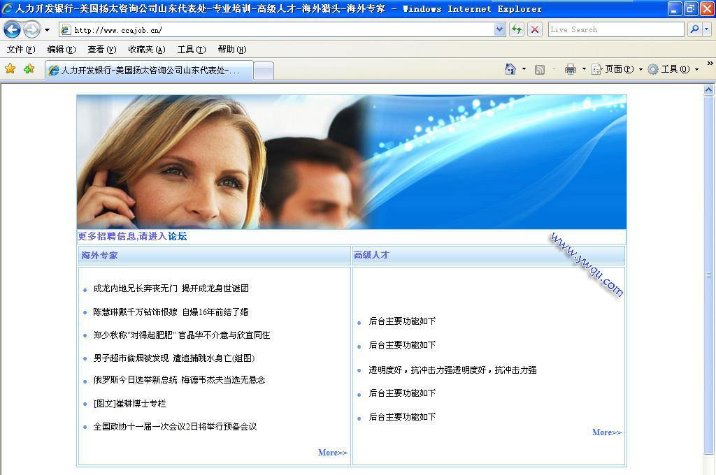Click the Forward navigation arrow
Viewport: 716px width, 475px height.
[31, 29]
